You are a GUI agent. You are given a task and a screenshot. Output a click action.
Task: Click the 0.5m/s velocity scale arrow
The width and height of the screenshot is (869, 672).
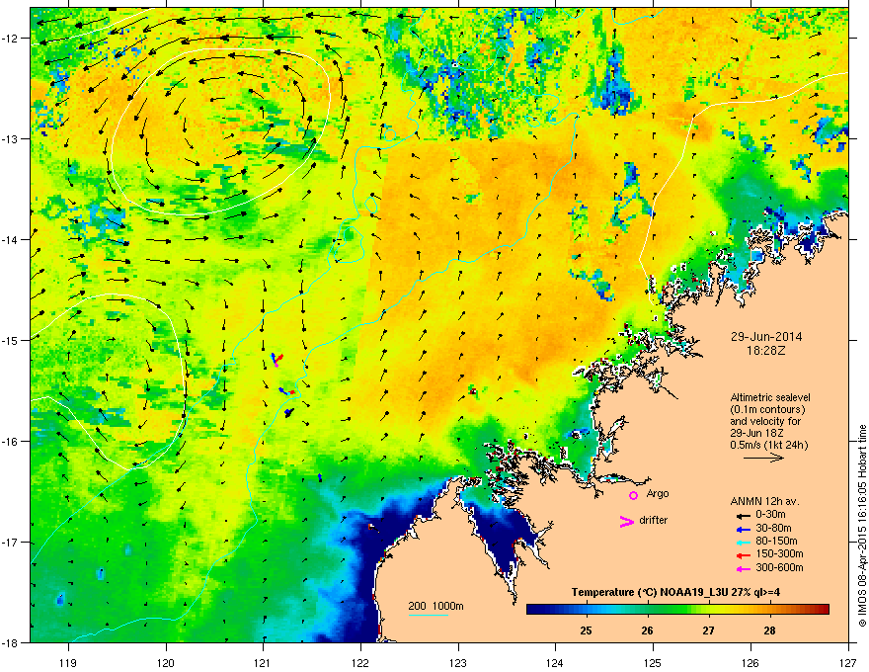click(x=763, y=458)
